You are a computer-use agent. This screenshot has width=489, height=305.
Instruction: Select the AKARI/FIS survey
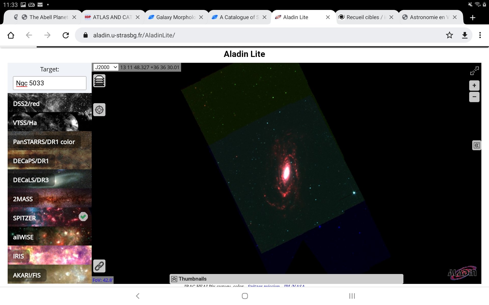pyautogui.click(x=50, y=274)
